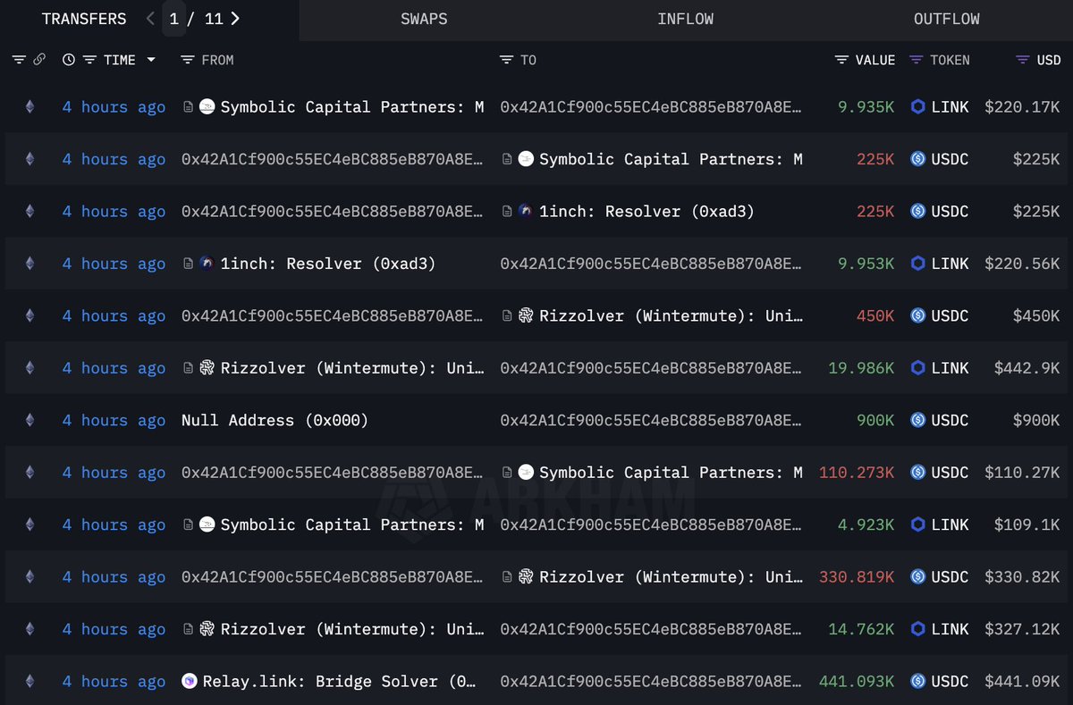Click the page number field showing 1

point(174,19)
